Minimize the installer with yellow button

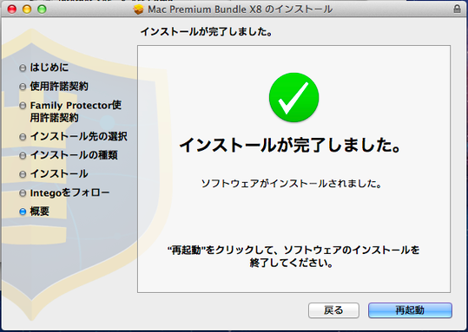tap(27, 10)
